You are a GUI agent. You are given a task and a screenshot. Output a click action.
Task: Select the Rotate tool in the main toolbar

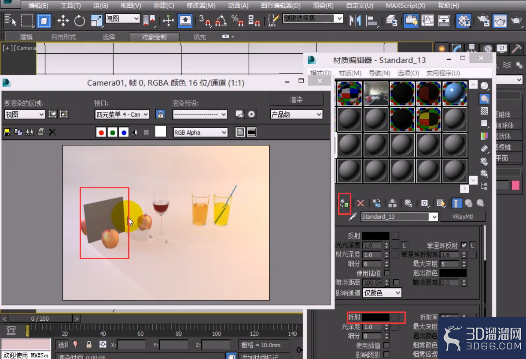[x=80, y=21]
